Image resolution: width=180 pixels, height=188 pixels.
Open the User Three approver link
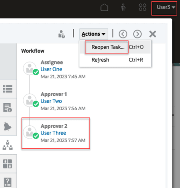(x=53, y=133)
